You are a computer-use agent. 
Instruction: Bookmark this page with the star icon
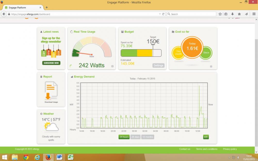point(220,14)
